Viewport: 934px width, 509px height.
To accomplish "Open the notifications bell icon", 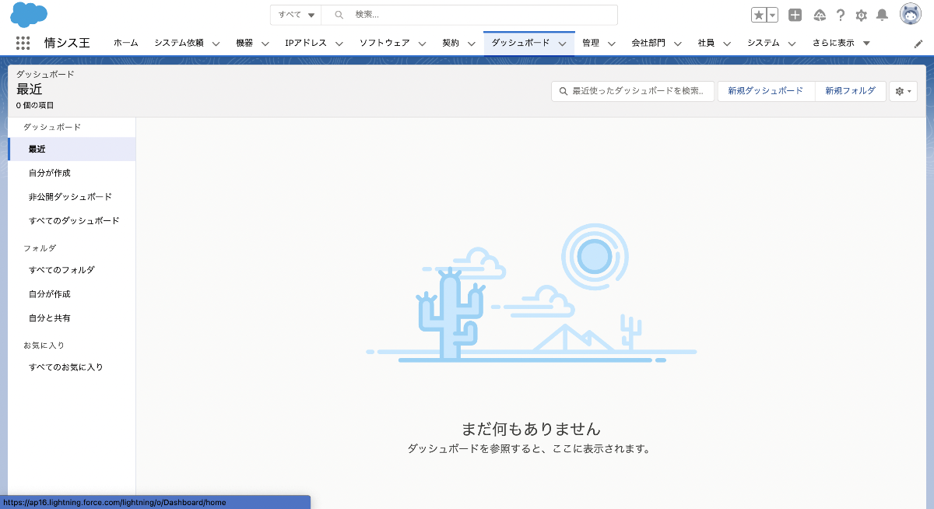I will click(882, 15).
